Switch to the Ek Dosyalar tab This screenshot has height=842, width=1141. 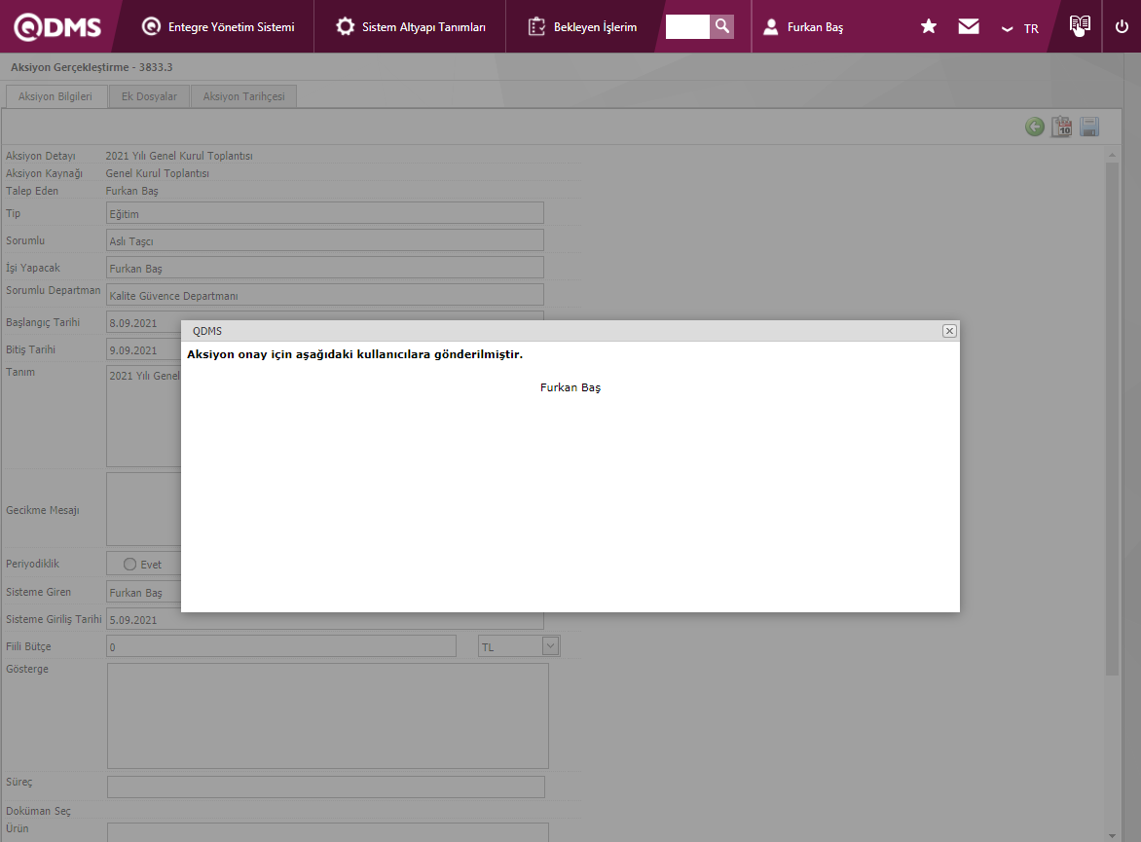point(149,96)
